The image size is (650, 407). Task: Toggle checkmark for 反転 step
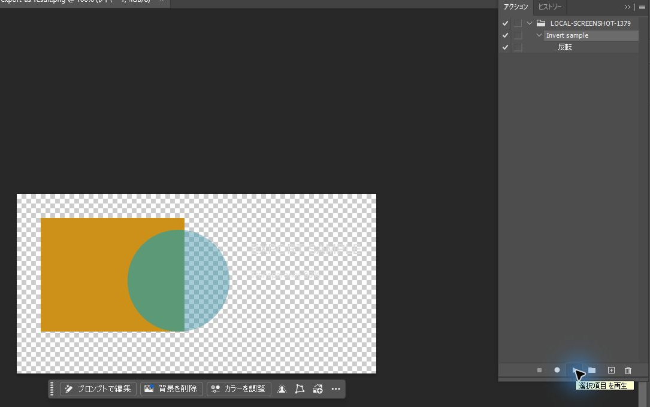506,47
